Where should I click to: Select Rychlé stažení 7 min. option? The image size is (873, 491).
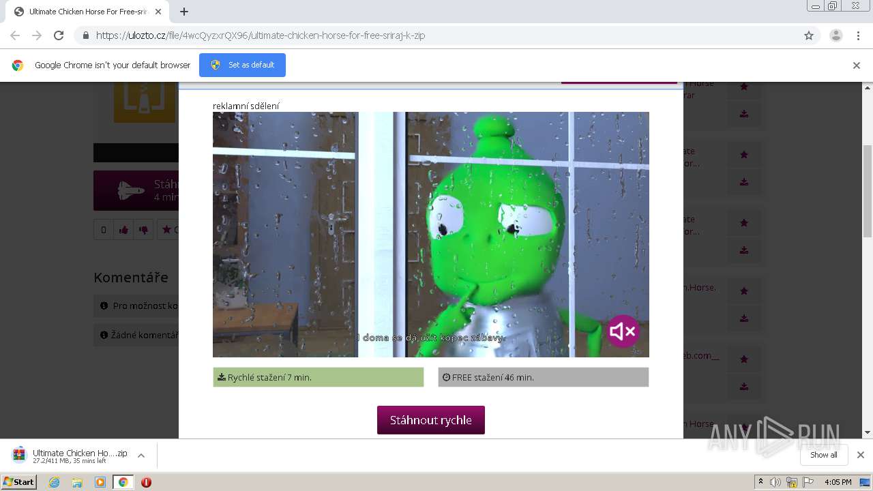[x=319, y=377]
